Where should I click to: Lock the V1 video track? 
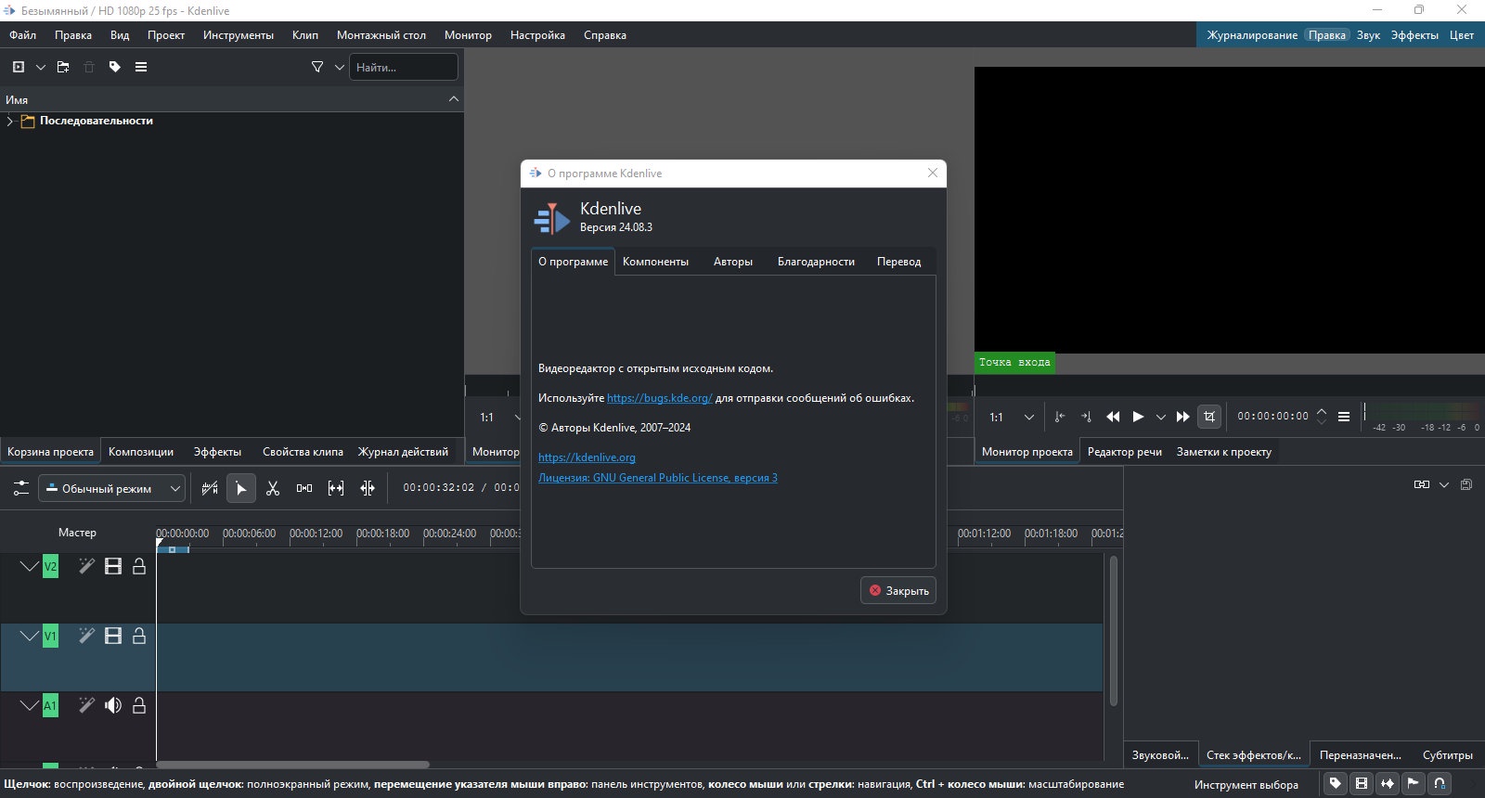pyautogui.click(x=139, y=636)
